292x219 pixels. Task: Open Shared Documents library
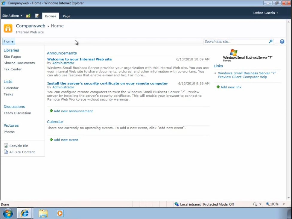(19, 63)
